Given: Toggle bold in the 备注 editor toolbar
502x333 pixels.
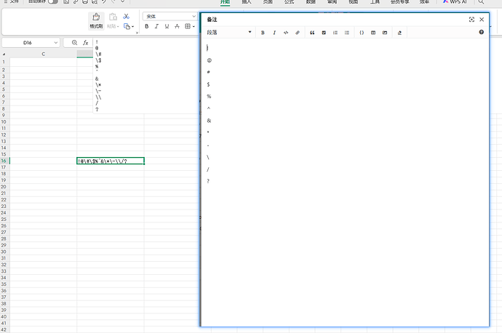Looking at the screenshot, I should coord(263,33).
